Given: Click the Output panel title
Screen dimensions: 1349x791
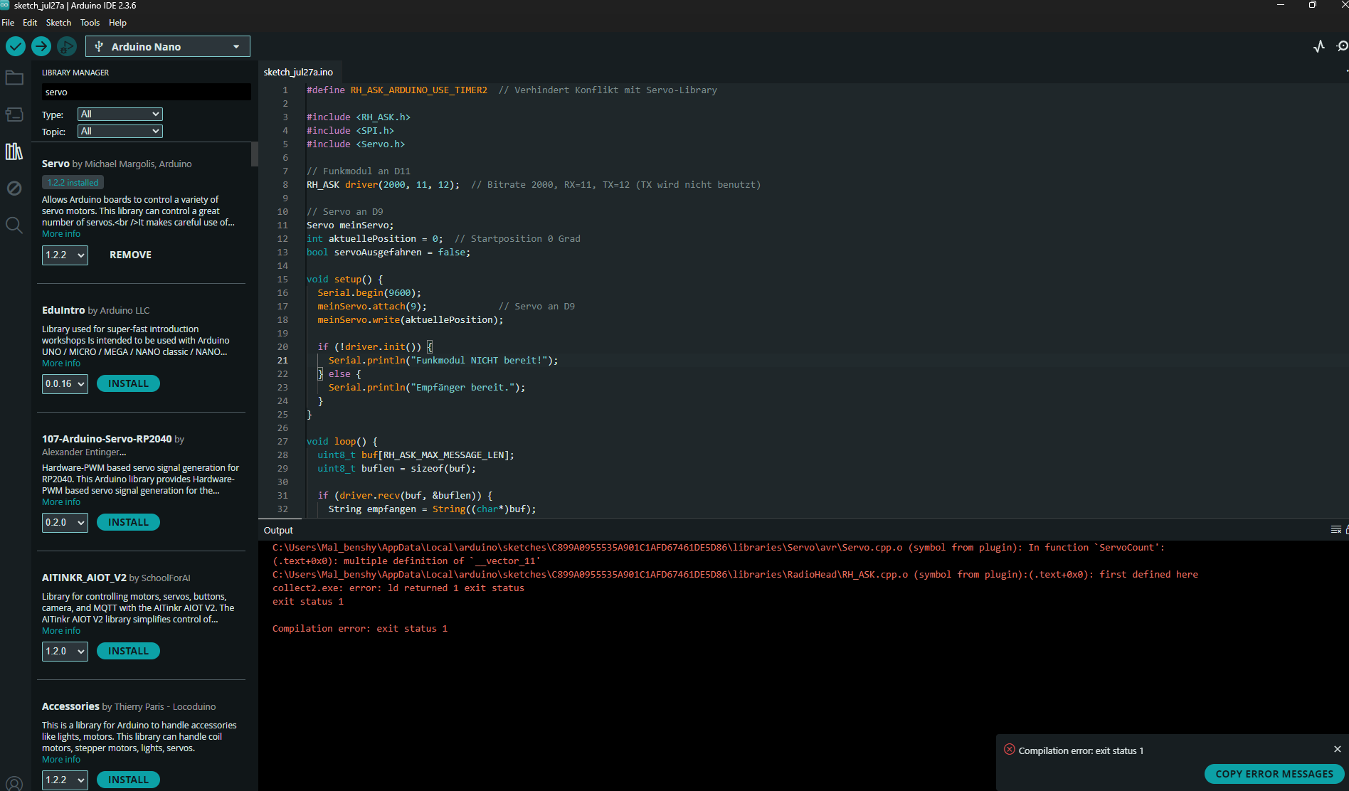Looking at the screenshot, I should (x=278, y=530).
